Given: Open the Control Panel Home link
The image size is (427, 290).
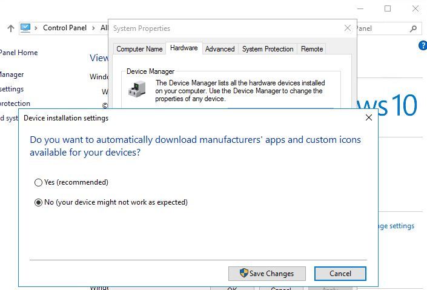Looking at the screenshot, I should tap(18, 53).
